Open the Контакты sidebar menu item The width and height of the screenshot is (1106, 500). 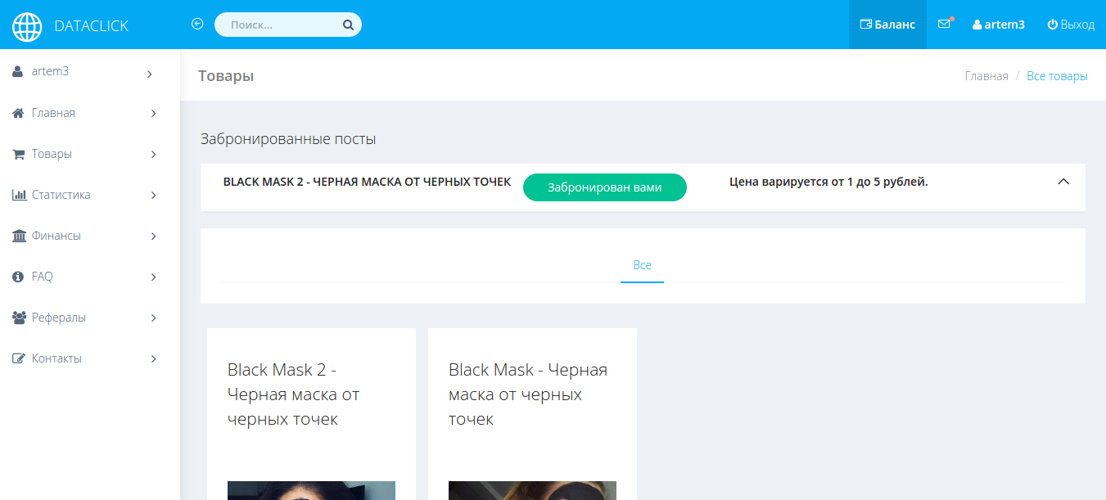(x=90, y=358)
